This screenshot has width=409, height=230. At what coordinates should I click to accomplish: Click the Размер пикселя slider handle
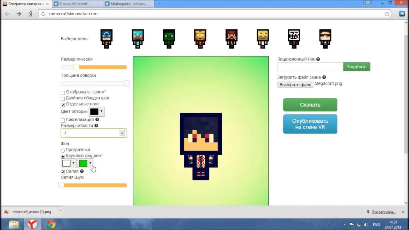click(76, 67)
